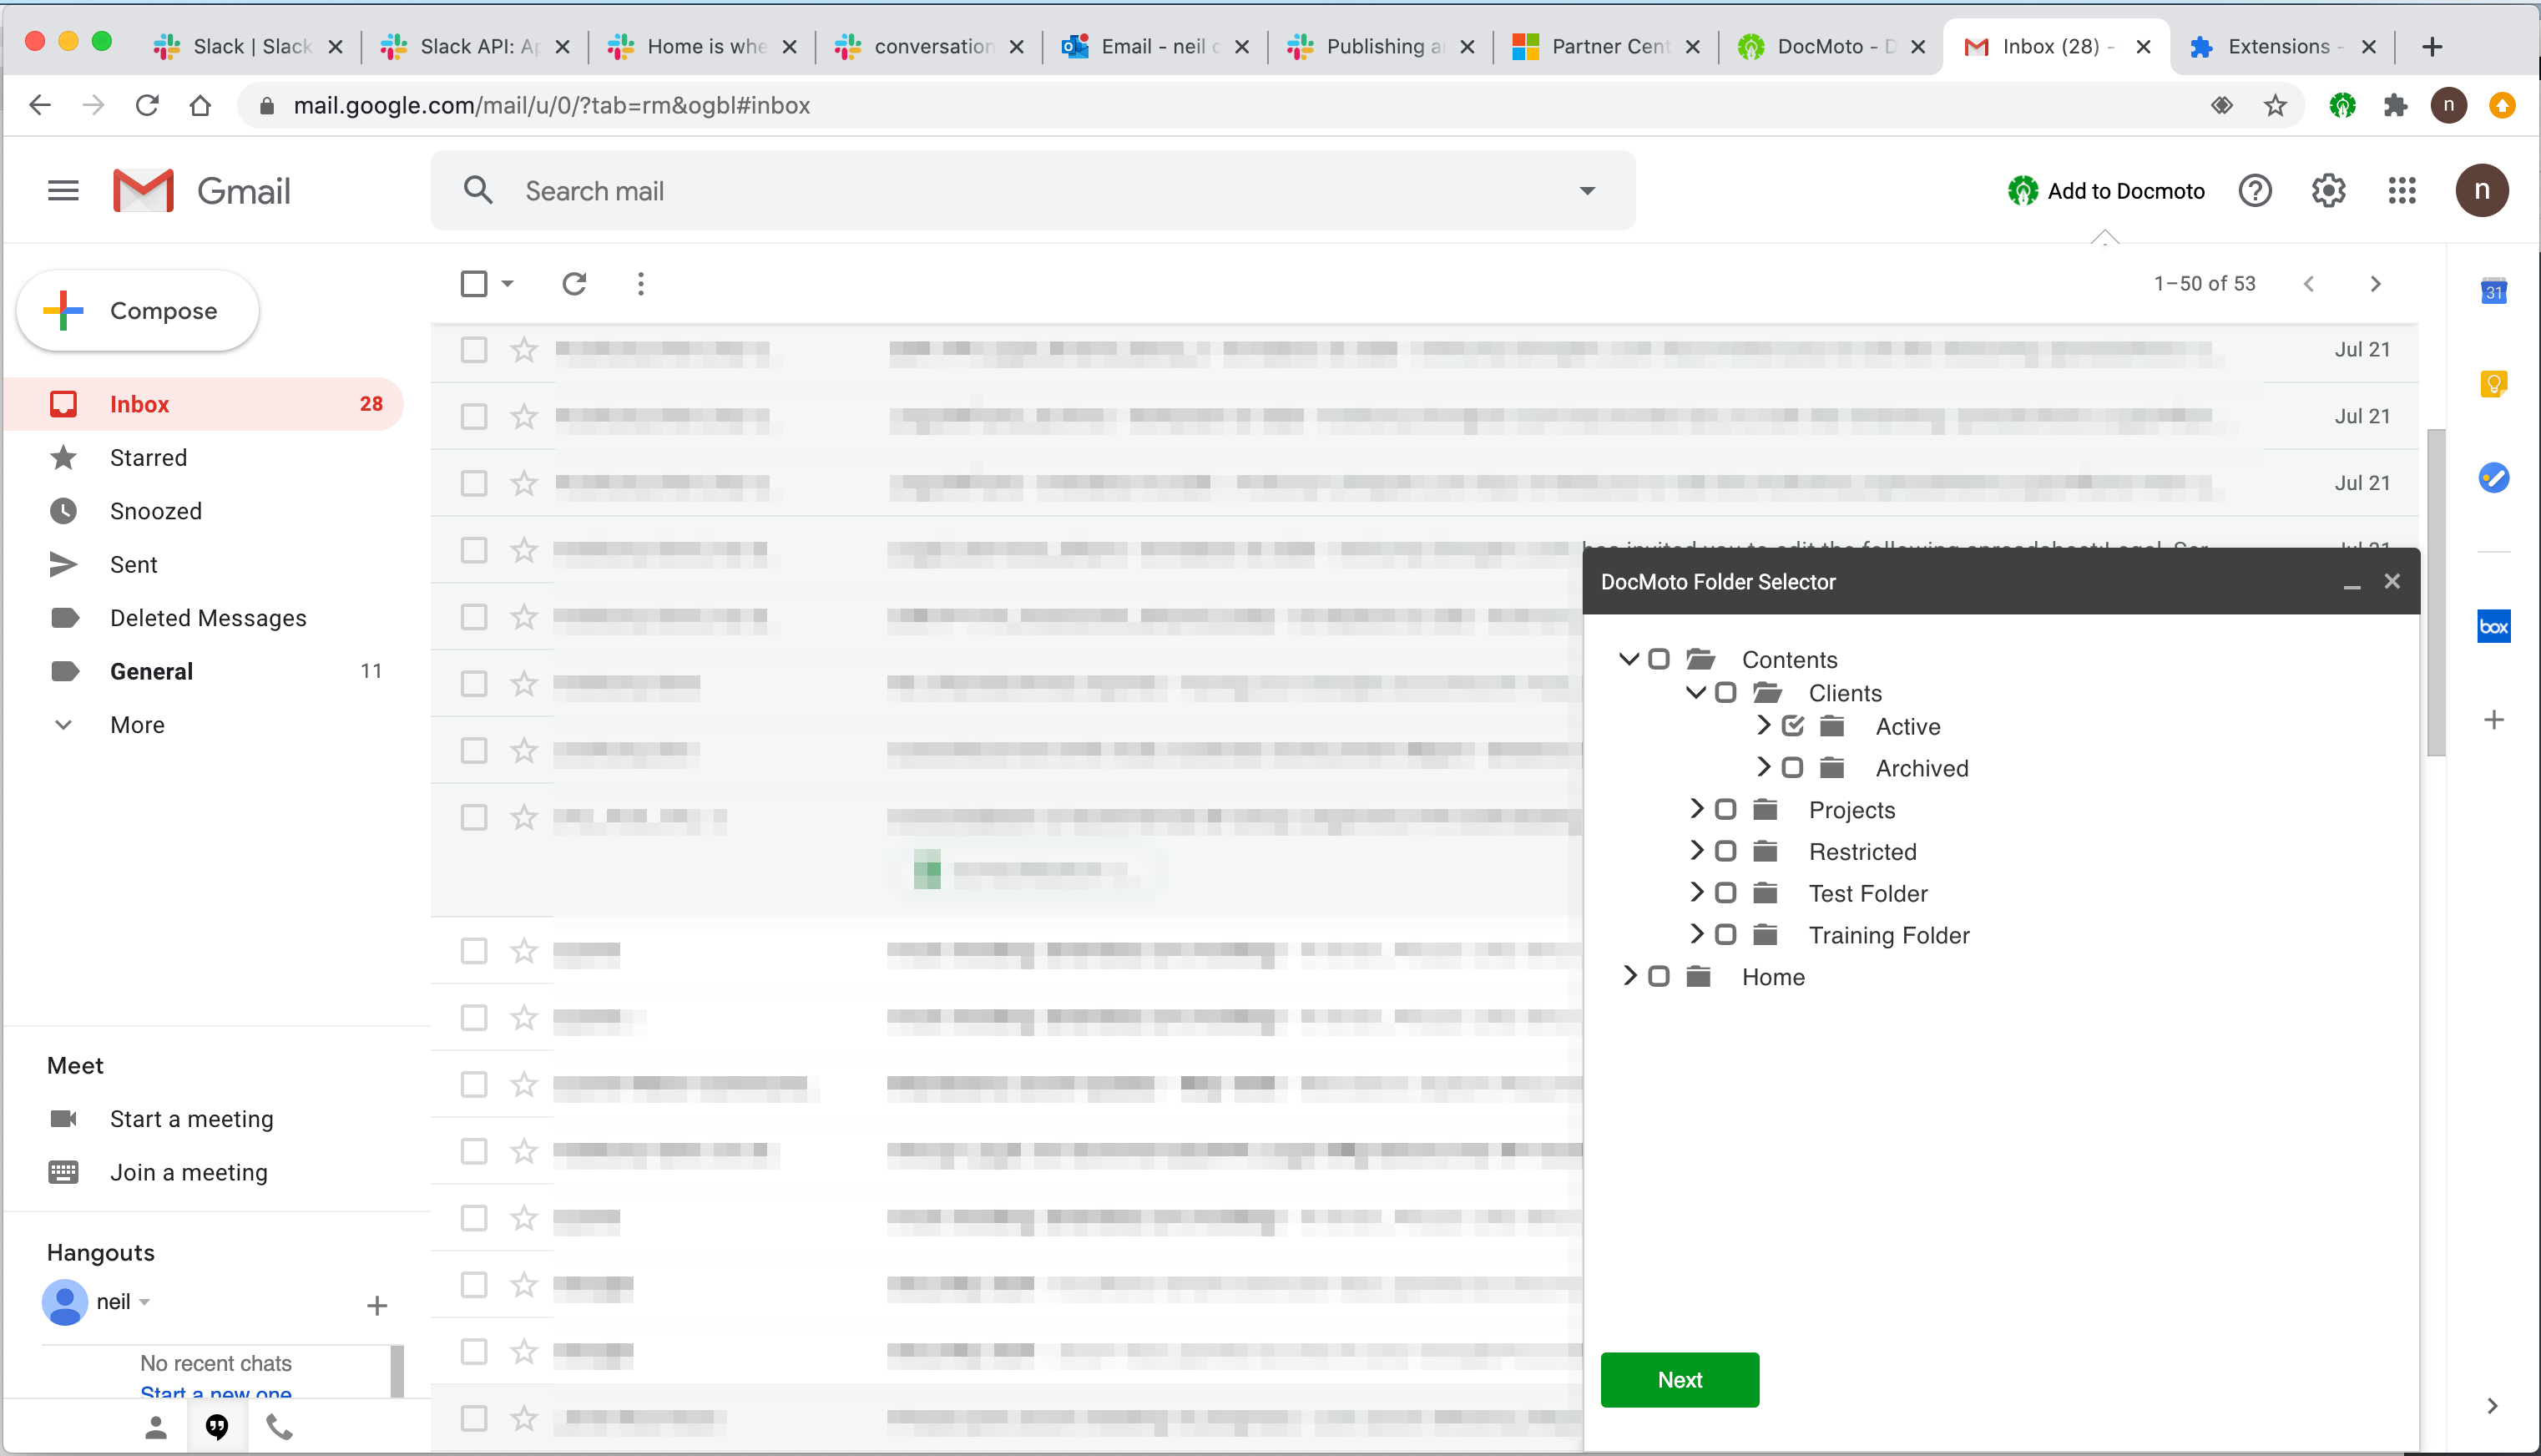Check the Archived folder checkbox
The height and width of the screenshot is (1456, 2541).
tap(1792, 768)
